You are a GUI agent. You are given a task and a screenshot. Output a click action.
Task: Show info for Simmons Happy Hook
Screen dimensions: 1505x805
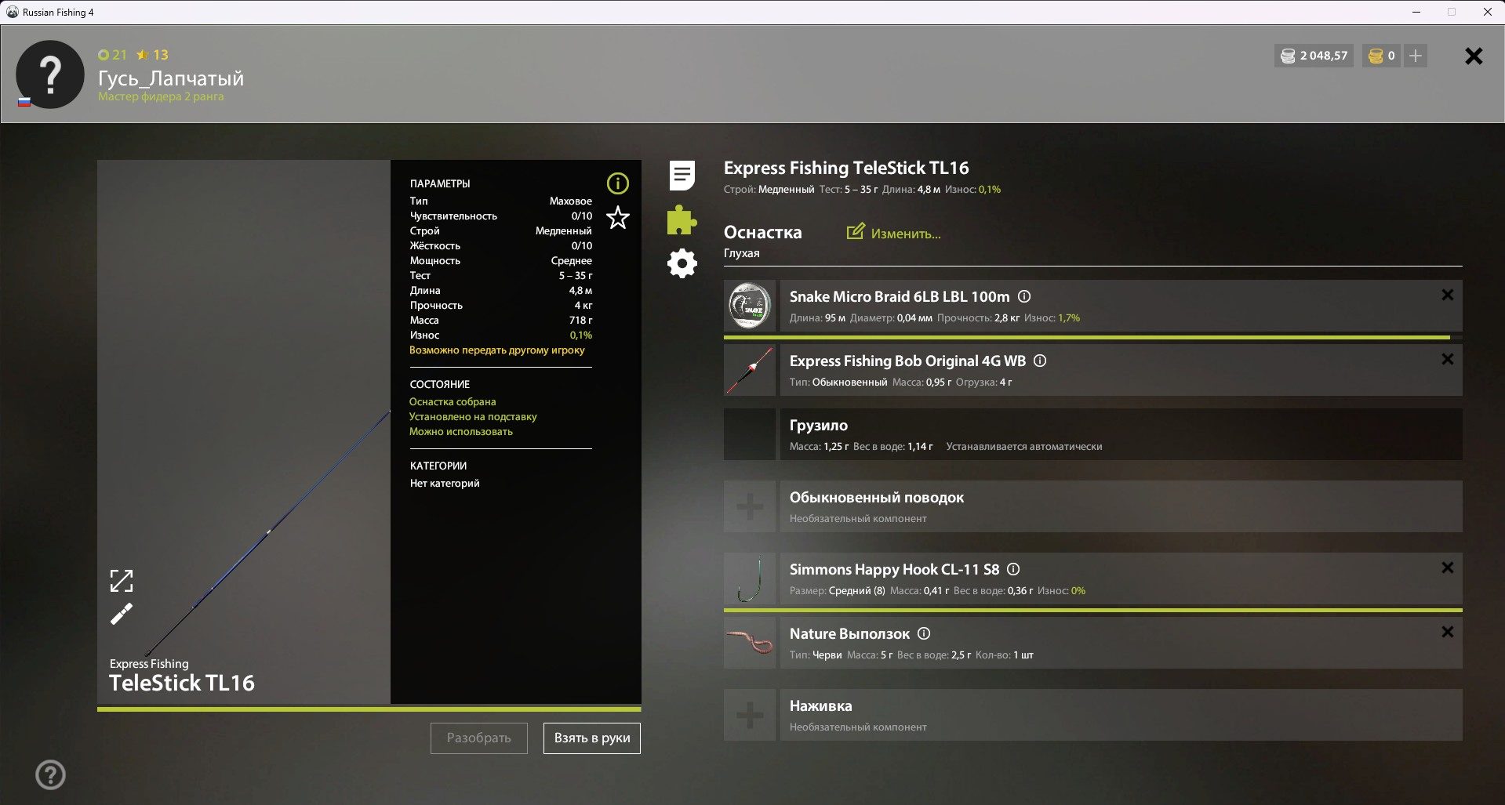[1013, 569]
